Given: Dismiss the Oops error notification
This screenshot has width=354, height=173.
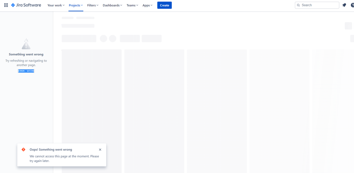Looking at the screenshot, I should [100, 150].
